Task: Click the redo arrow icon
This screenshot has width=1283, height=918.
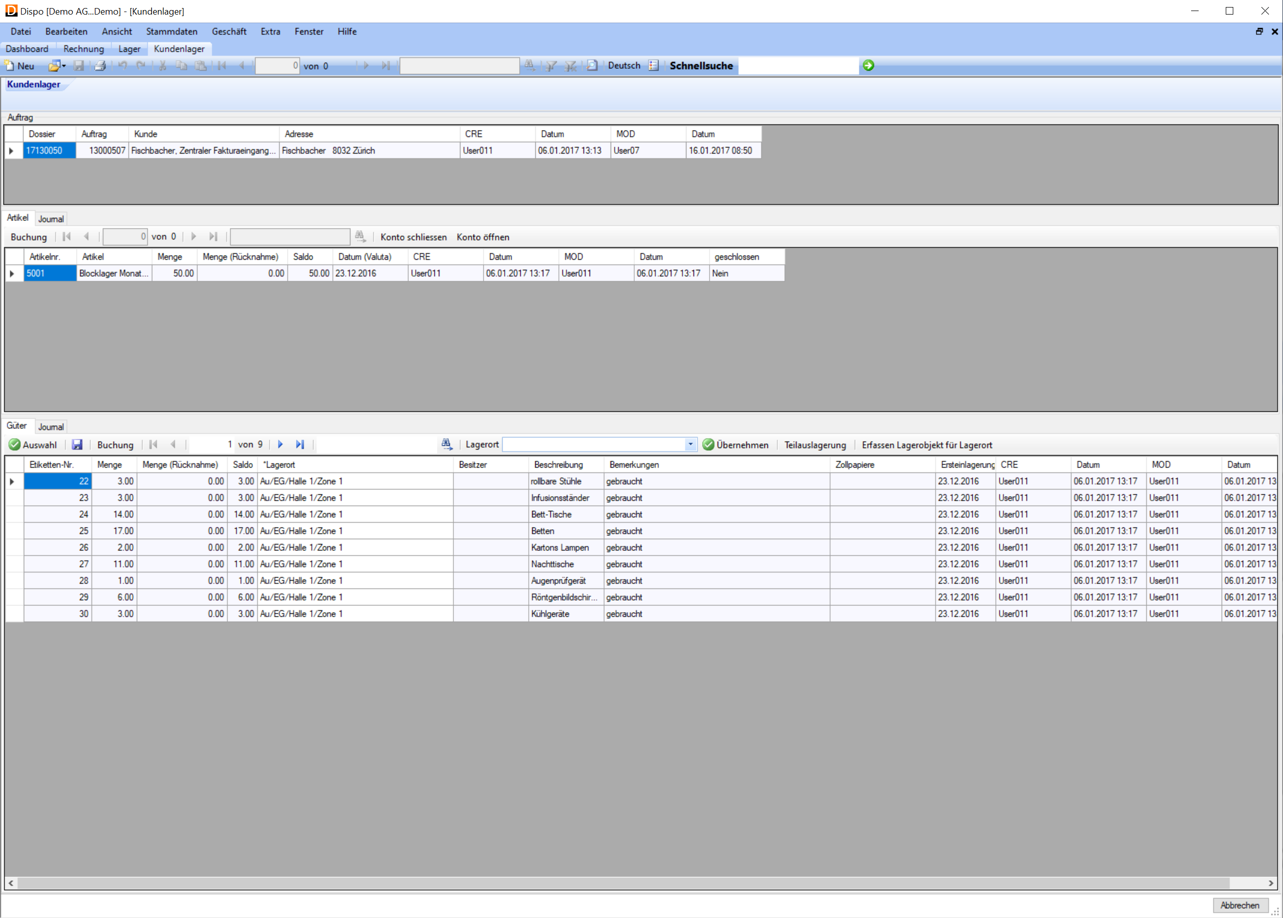Action: point(141,66)
